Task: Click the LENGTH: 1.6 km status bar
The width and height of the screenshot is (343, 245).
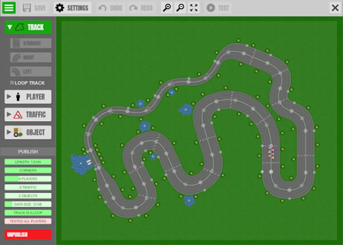Action: tap(28, 162)
